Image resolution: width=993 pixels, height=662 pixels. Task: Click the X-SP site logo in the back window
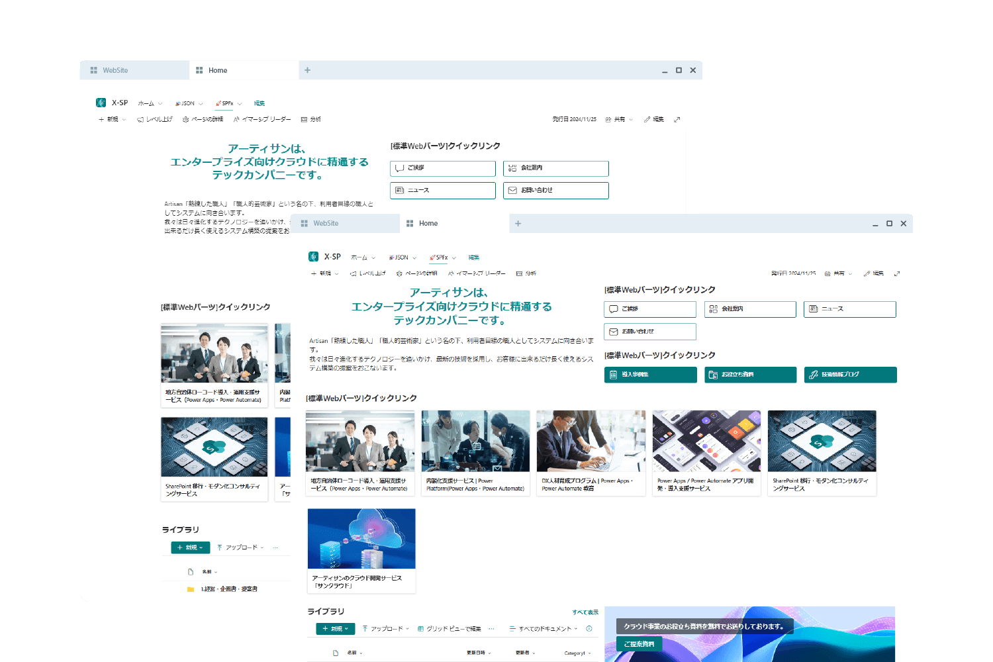tap(101, 103)
